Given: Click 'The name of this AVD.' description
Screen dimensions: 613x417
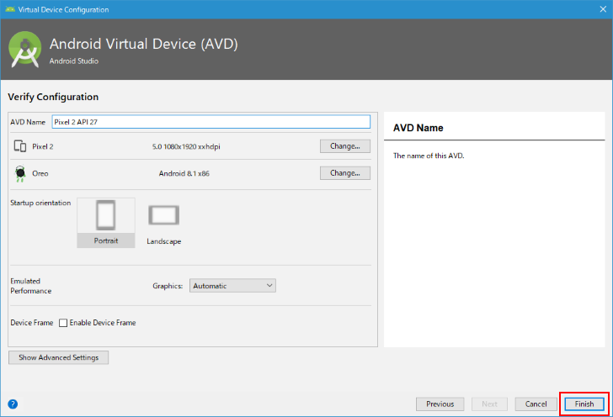Looking at the screenshot, I should tap(429, 156).
